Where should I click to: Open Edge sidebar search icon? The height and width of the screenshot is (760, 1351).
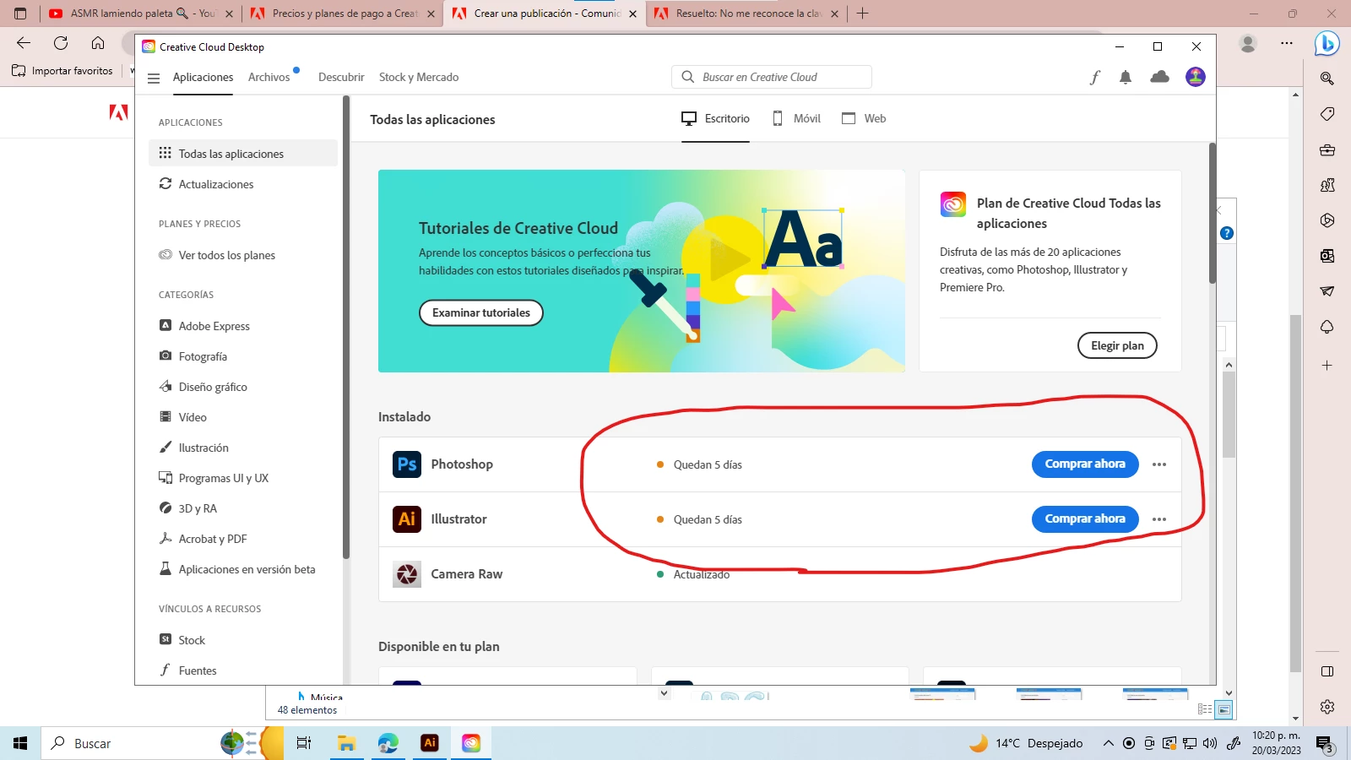(x=1327, y=79)
